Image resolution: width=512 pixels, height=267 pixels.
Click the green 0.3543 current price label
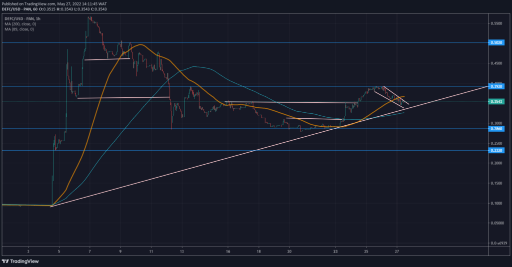pyautogui.click(x=496, y=102)
